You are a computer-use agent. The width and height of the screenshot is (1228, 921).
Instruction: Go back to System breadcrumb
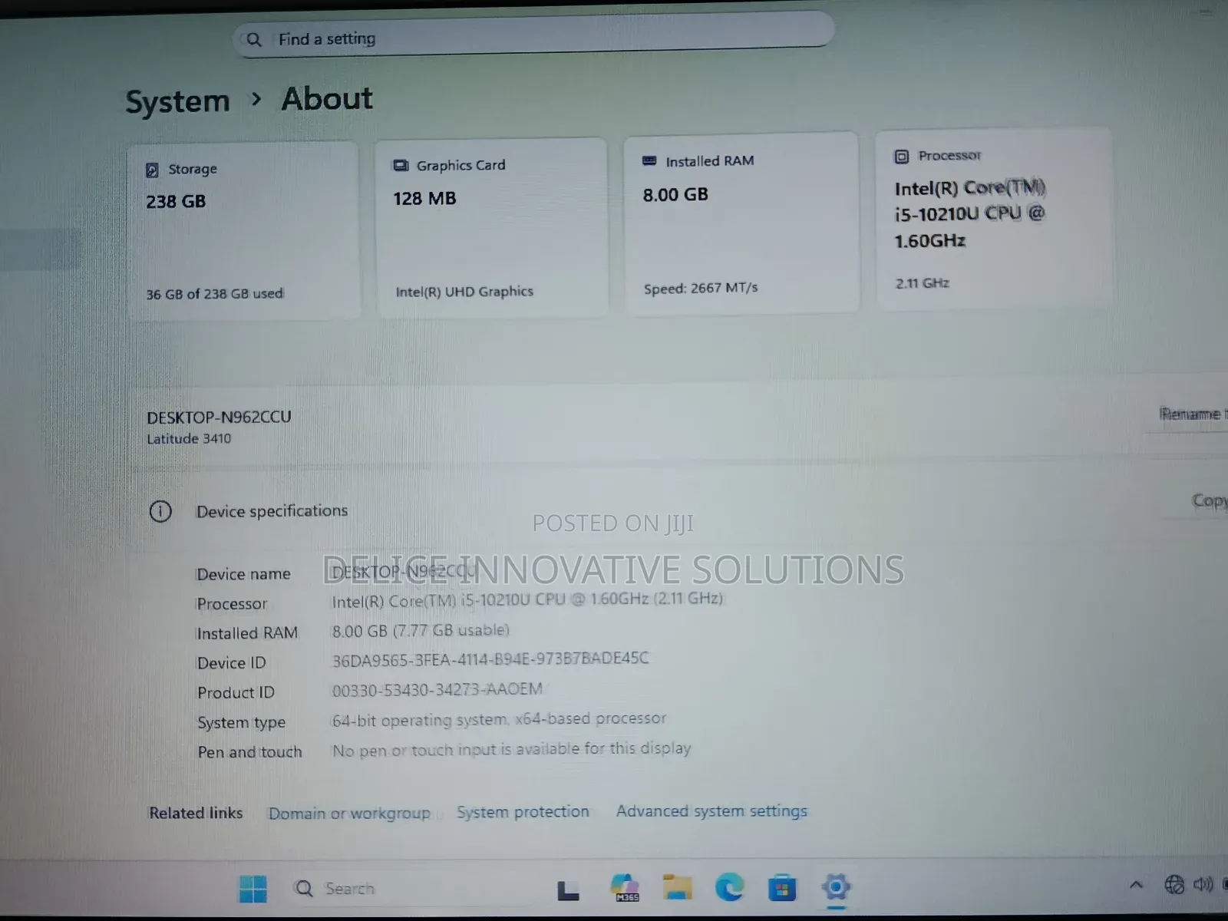177,101
